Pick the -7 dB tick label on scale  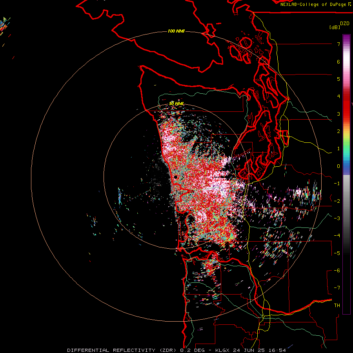(337, 288)
